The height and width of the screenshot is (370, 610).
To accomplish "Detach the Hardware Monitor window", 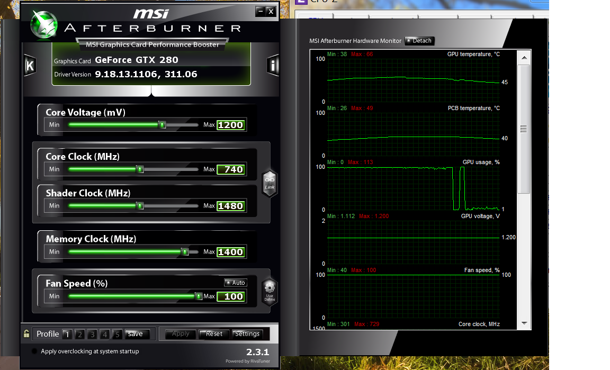I will [419, 41].
